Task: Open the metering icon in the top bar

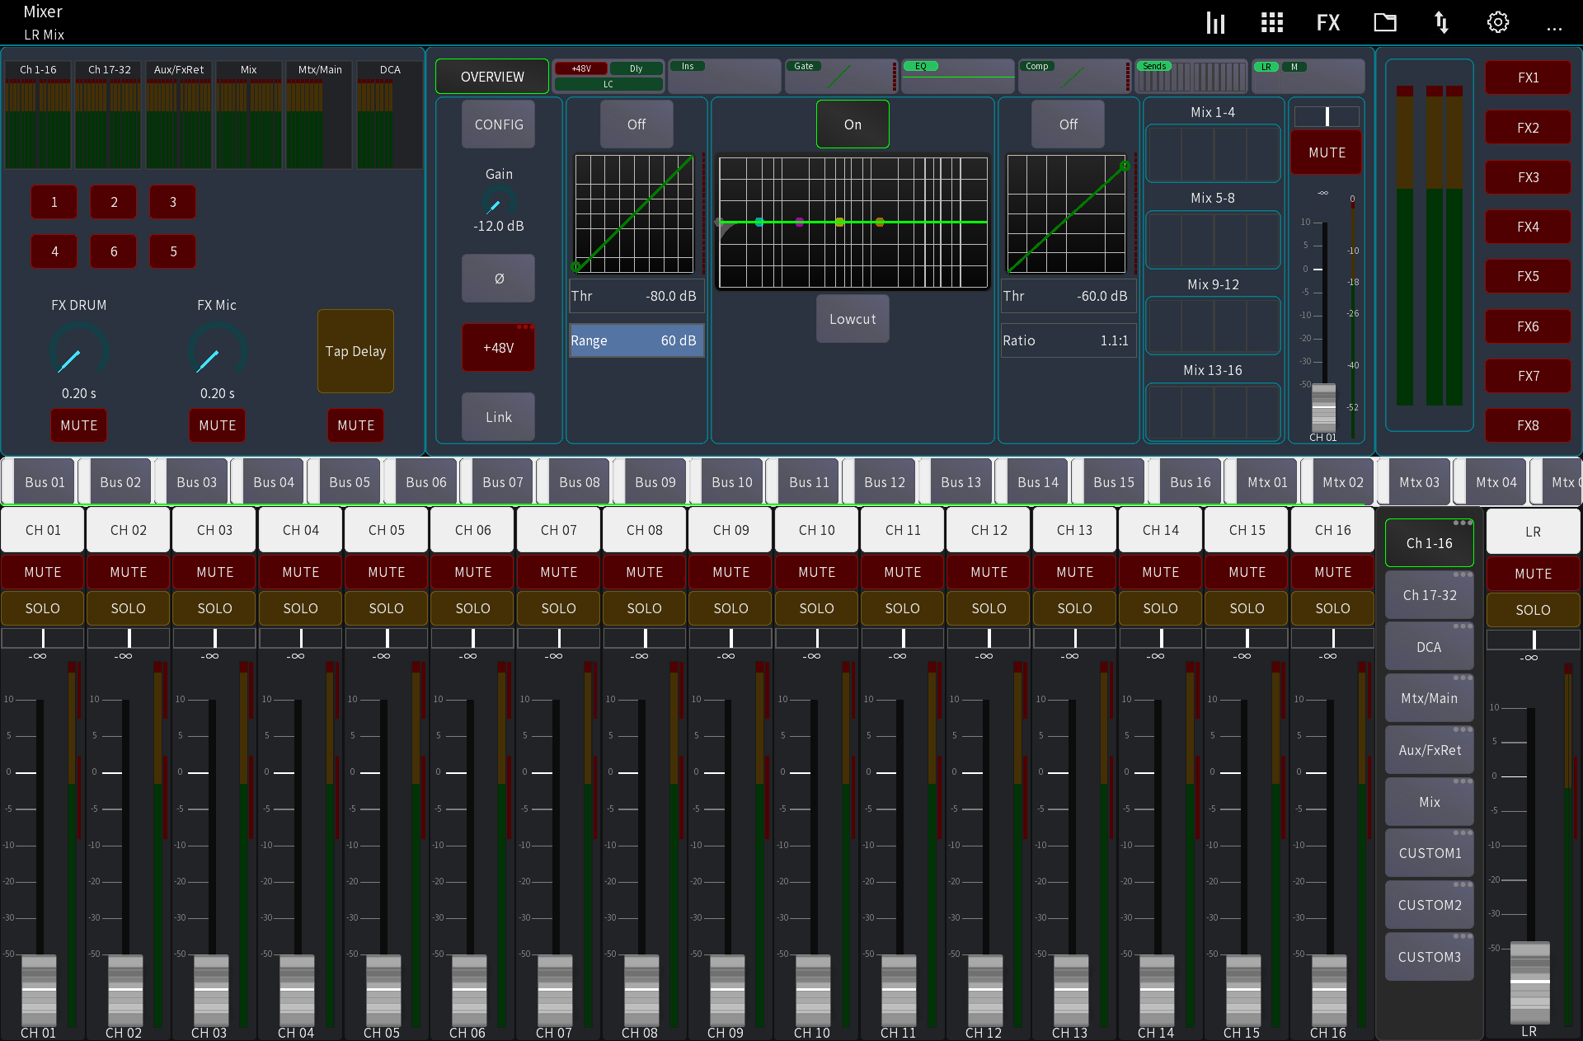Action: (x=1215, y=22)
